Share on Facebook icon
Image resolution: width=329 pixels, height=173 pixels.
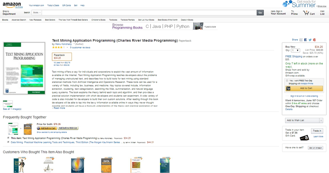click(x=305, y=40)
